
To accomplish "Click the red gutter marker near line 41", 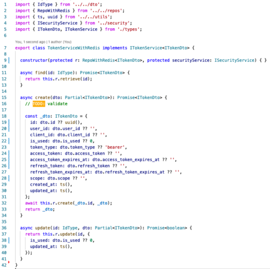I will (9, 262).
